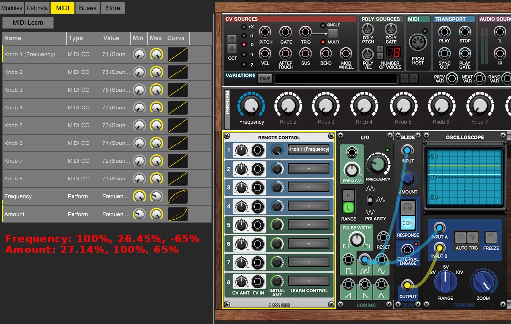Click the LFO FREQUENCY knob
Screen dimensions: 511x324
click(x=378, y=164)
